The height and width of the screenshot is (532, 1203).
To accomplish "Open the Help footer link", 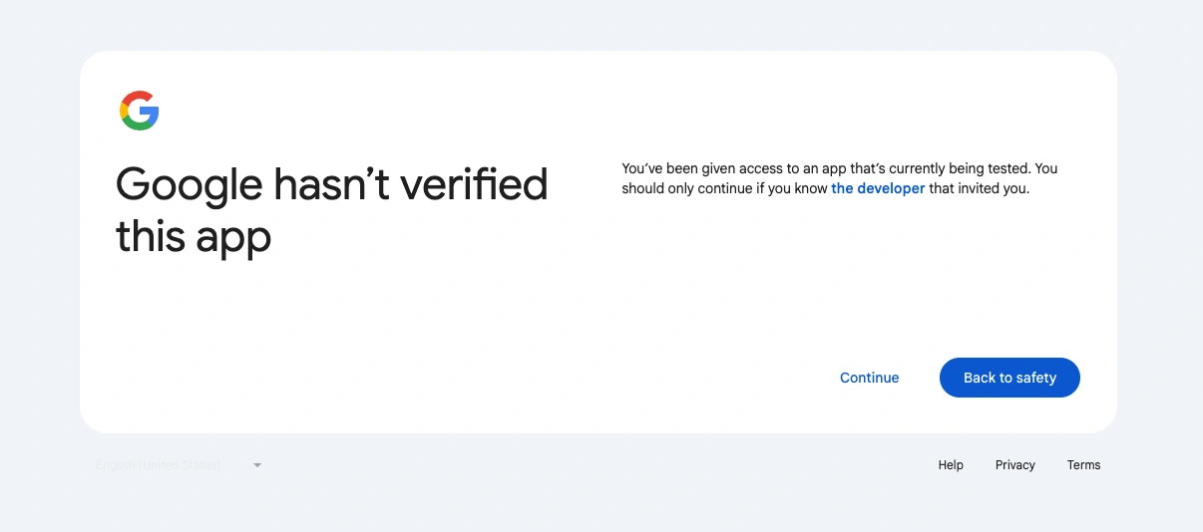I will click(951, 465).
